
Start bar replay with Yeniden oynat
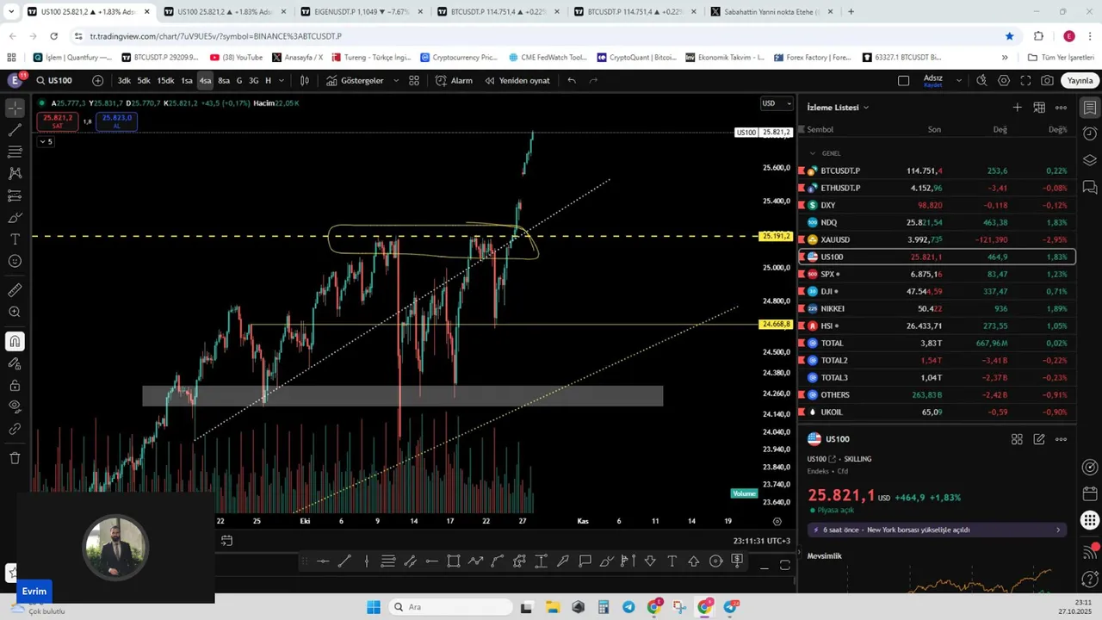[517, 80]
